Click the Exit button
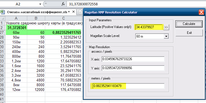 pyautogui.click(x=189, y=33)
